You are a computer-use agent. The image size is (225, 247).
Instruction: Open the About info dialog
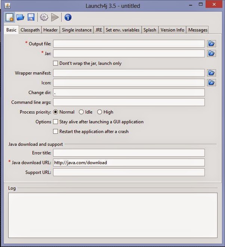point(68,17)
